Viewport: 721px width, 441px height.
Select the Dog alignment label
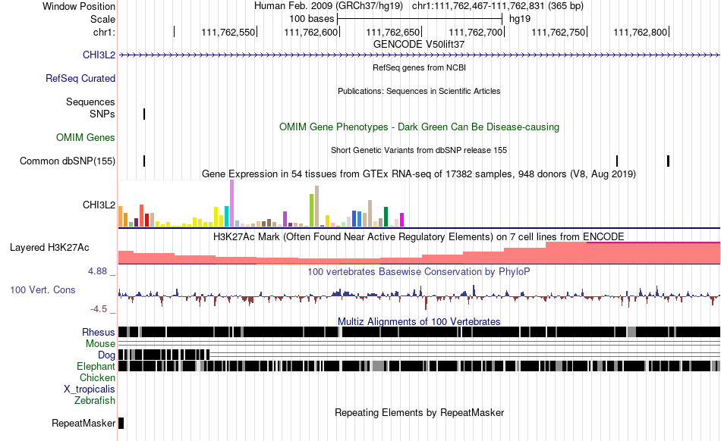click(106, 355)
